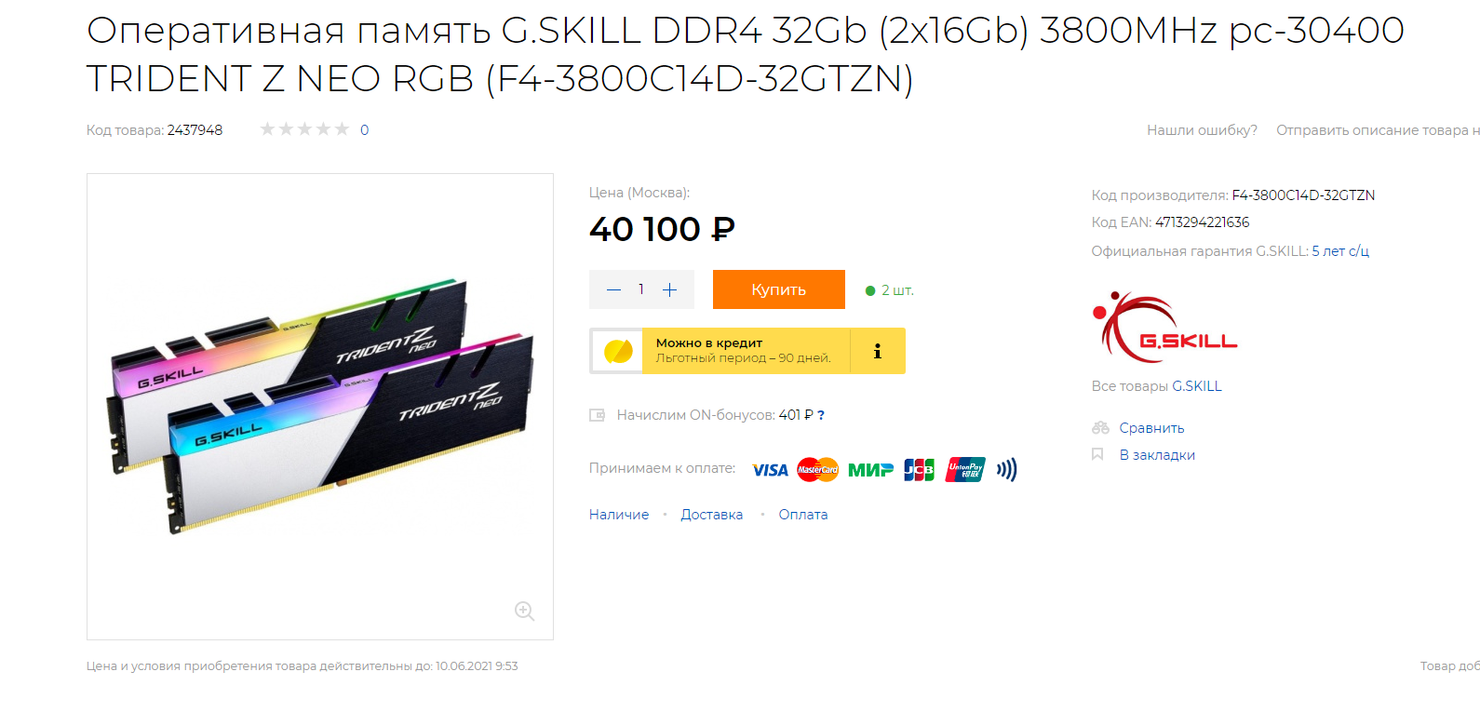Click the star rating row
The width and height of the screenshot is (1480, 712).
point(304,129)
